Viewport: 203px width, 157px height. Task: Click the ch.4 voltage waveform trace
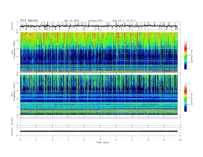(99, 131)
